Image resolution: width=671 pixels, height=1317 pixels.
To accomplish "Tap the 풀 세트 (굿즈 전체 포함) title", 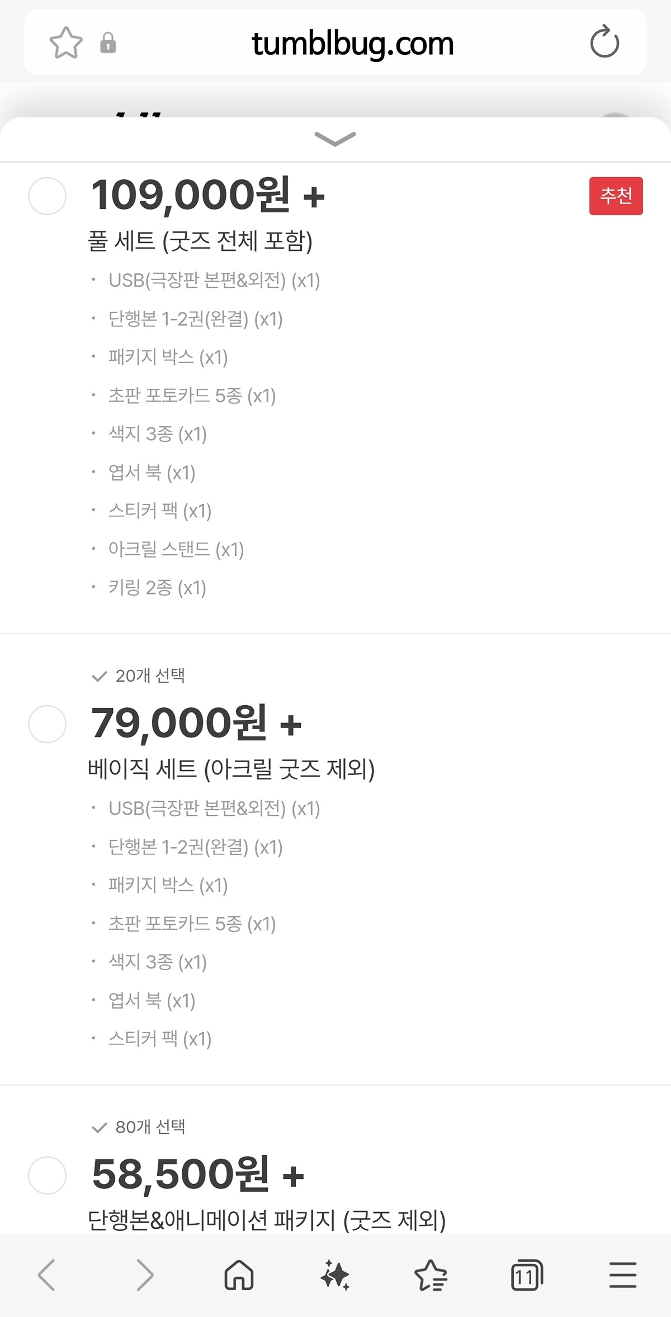I will pyautogui.click(x=200, y=241).
